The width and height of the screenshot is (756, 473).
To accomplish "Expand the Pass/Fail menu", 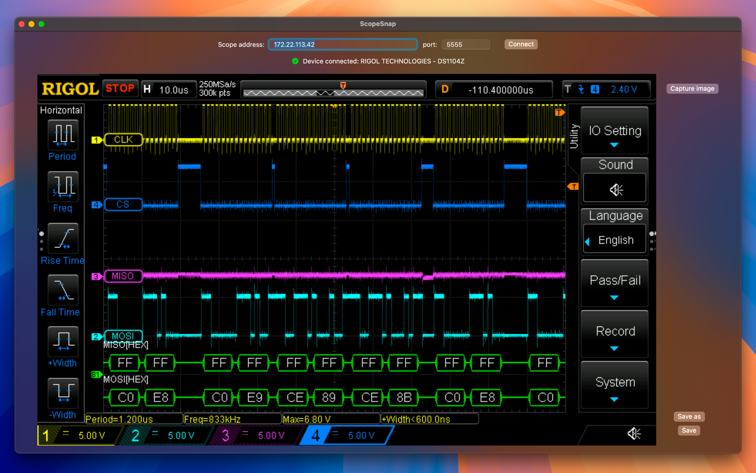I will click(x=614, y=283).
